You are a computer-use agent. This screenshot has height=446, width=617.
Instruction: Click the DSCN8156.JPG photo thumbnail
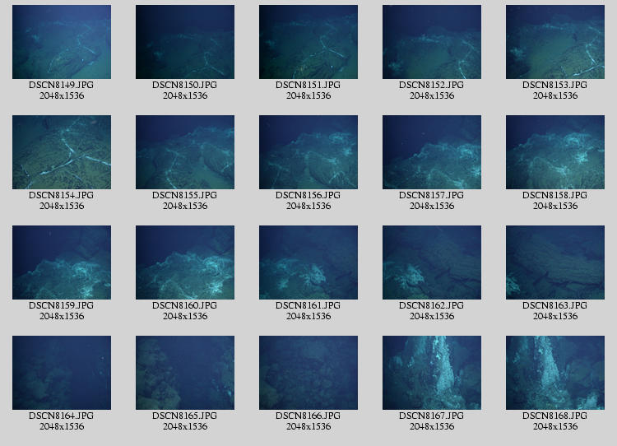(x=308, y=152)
